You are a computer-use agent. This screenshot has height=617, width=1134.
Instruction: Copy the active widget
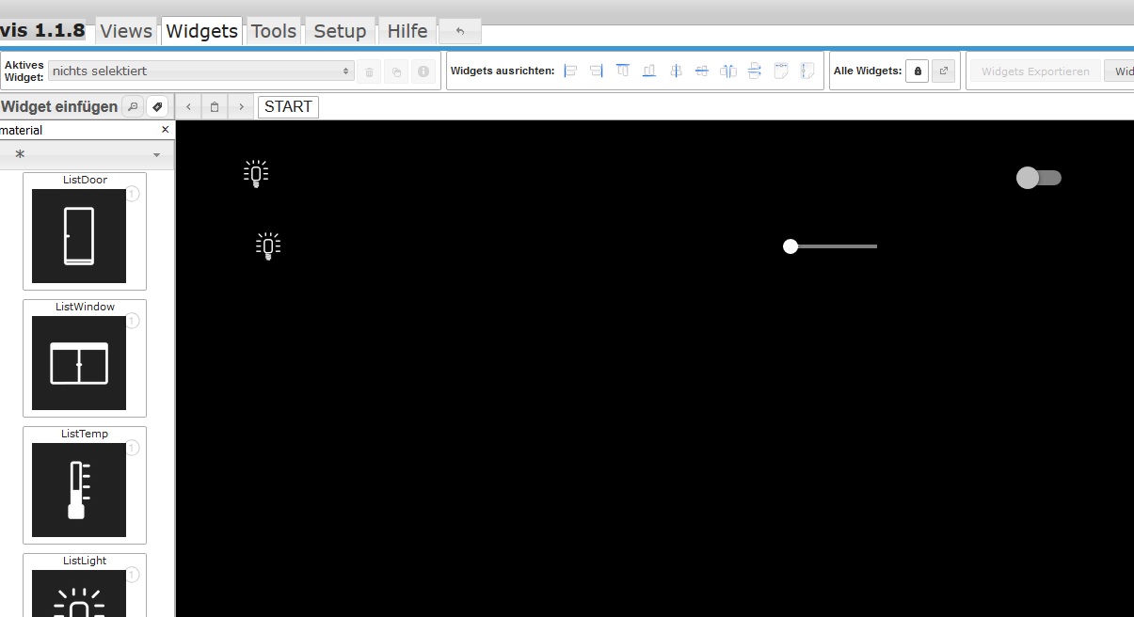[x=396, y=71]
